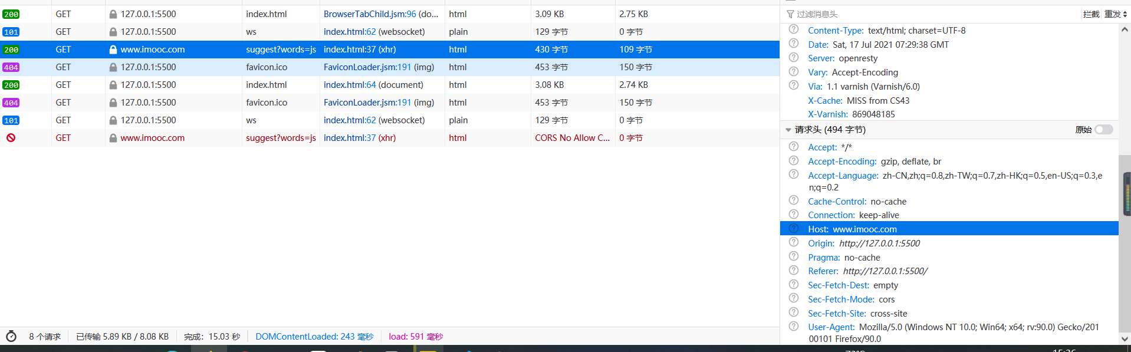The height and width of the screenshot is (352, 1131).
Task: Click the '109 字节' size cell
Action: point(697,50)
